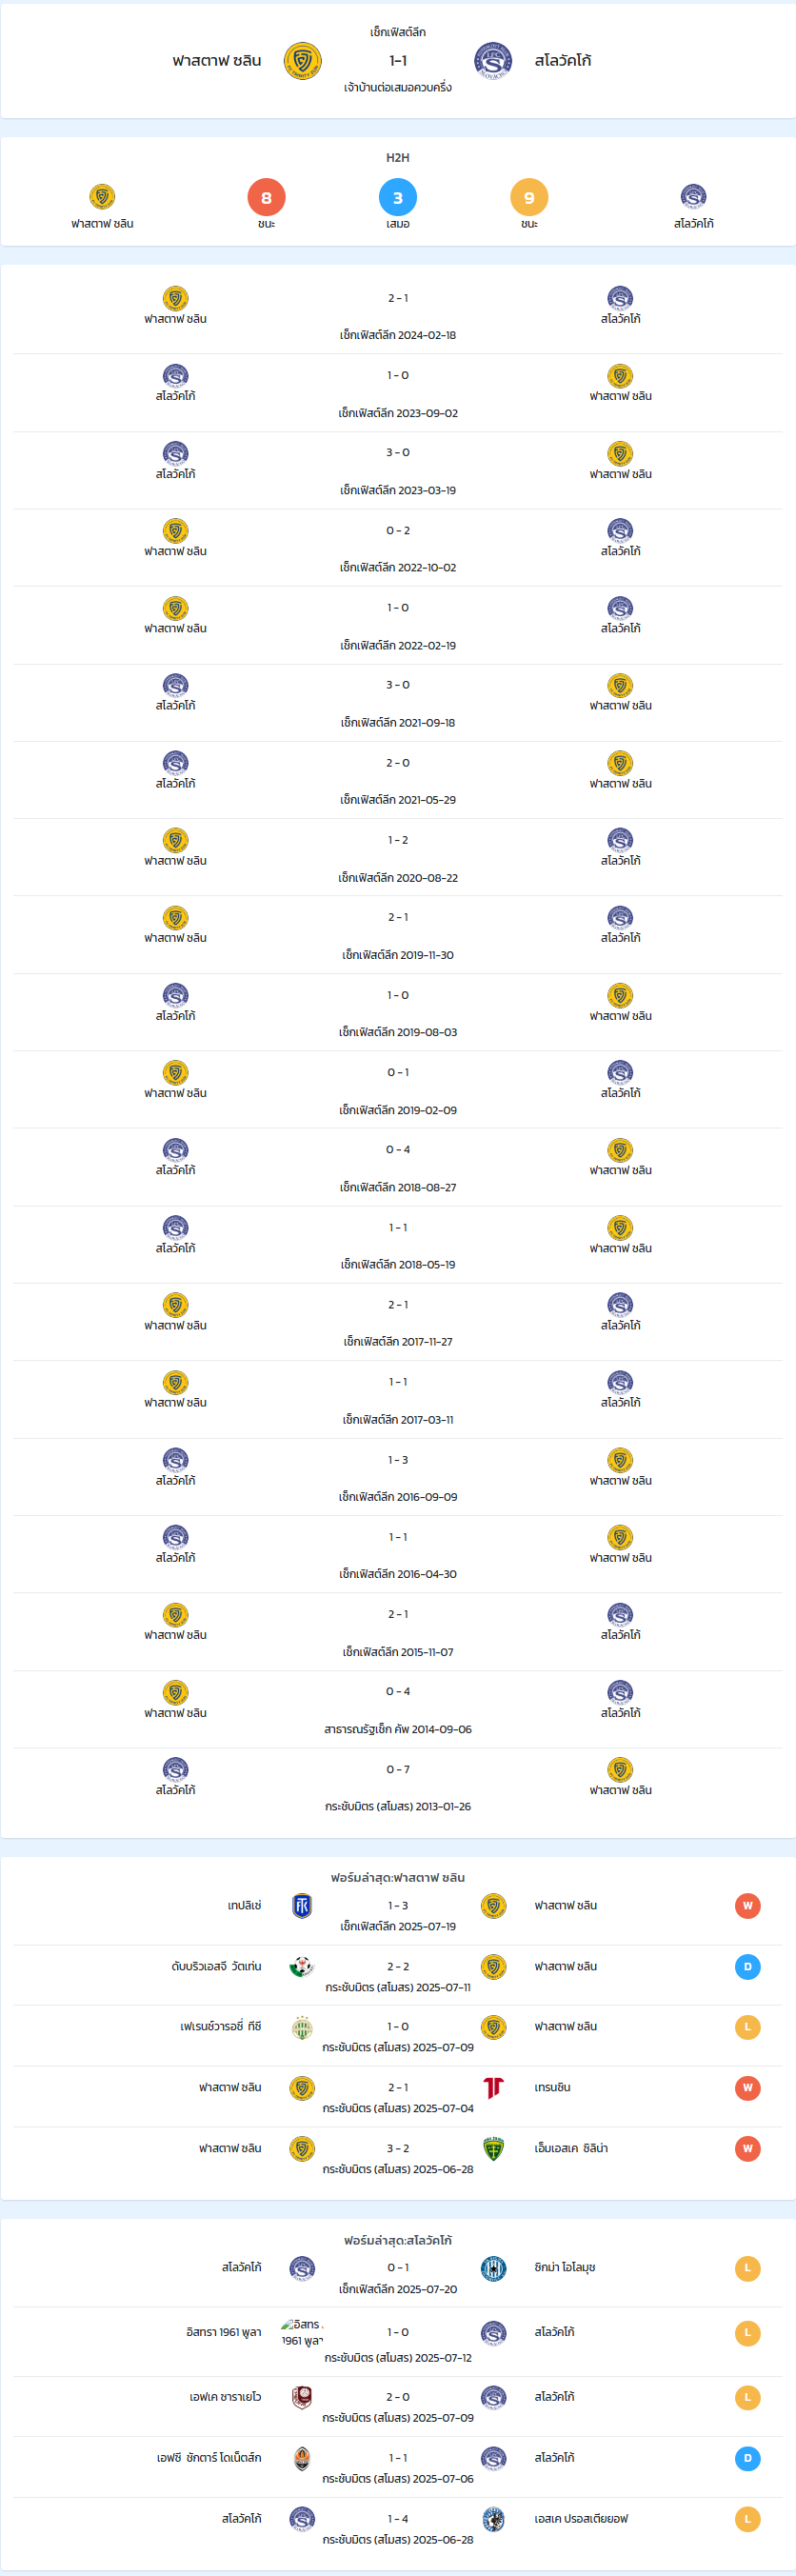Click the orange 9 wins circle

click(529, 197)
